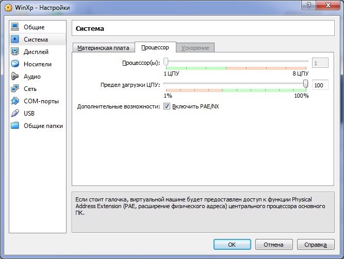Select the Система category label
344x259 pixels.
click(36, 40)
